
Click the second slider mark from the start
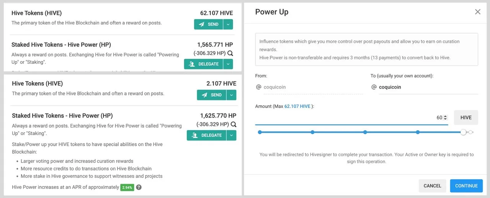tap(312, 132)
